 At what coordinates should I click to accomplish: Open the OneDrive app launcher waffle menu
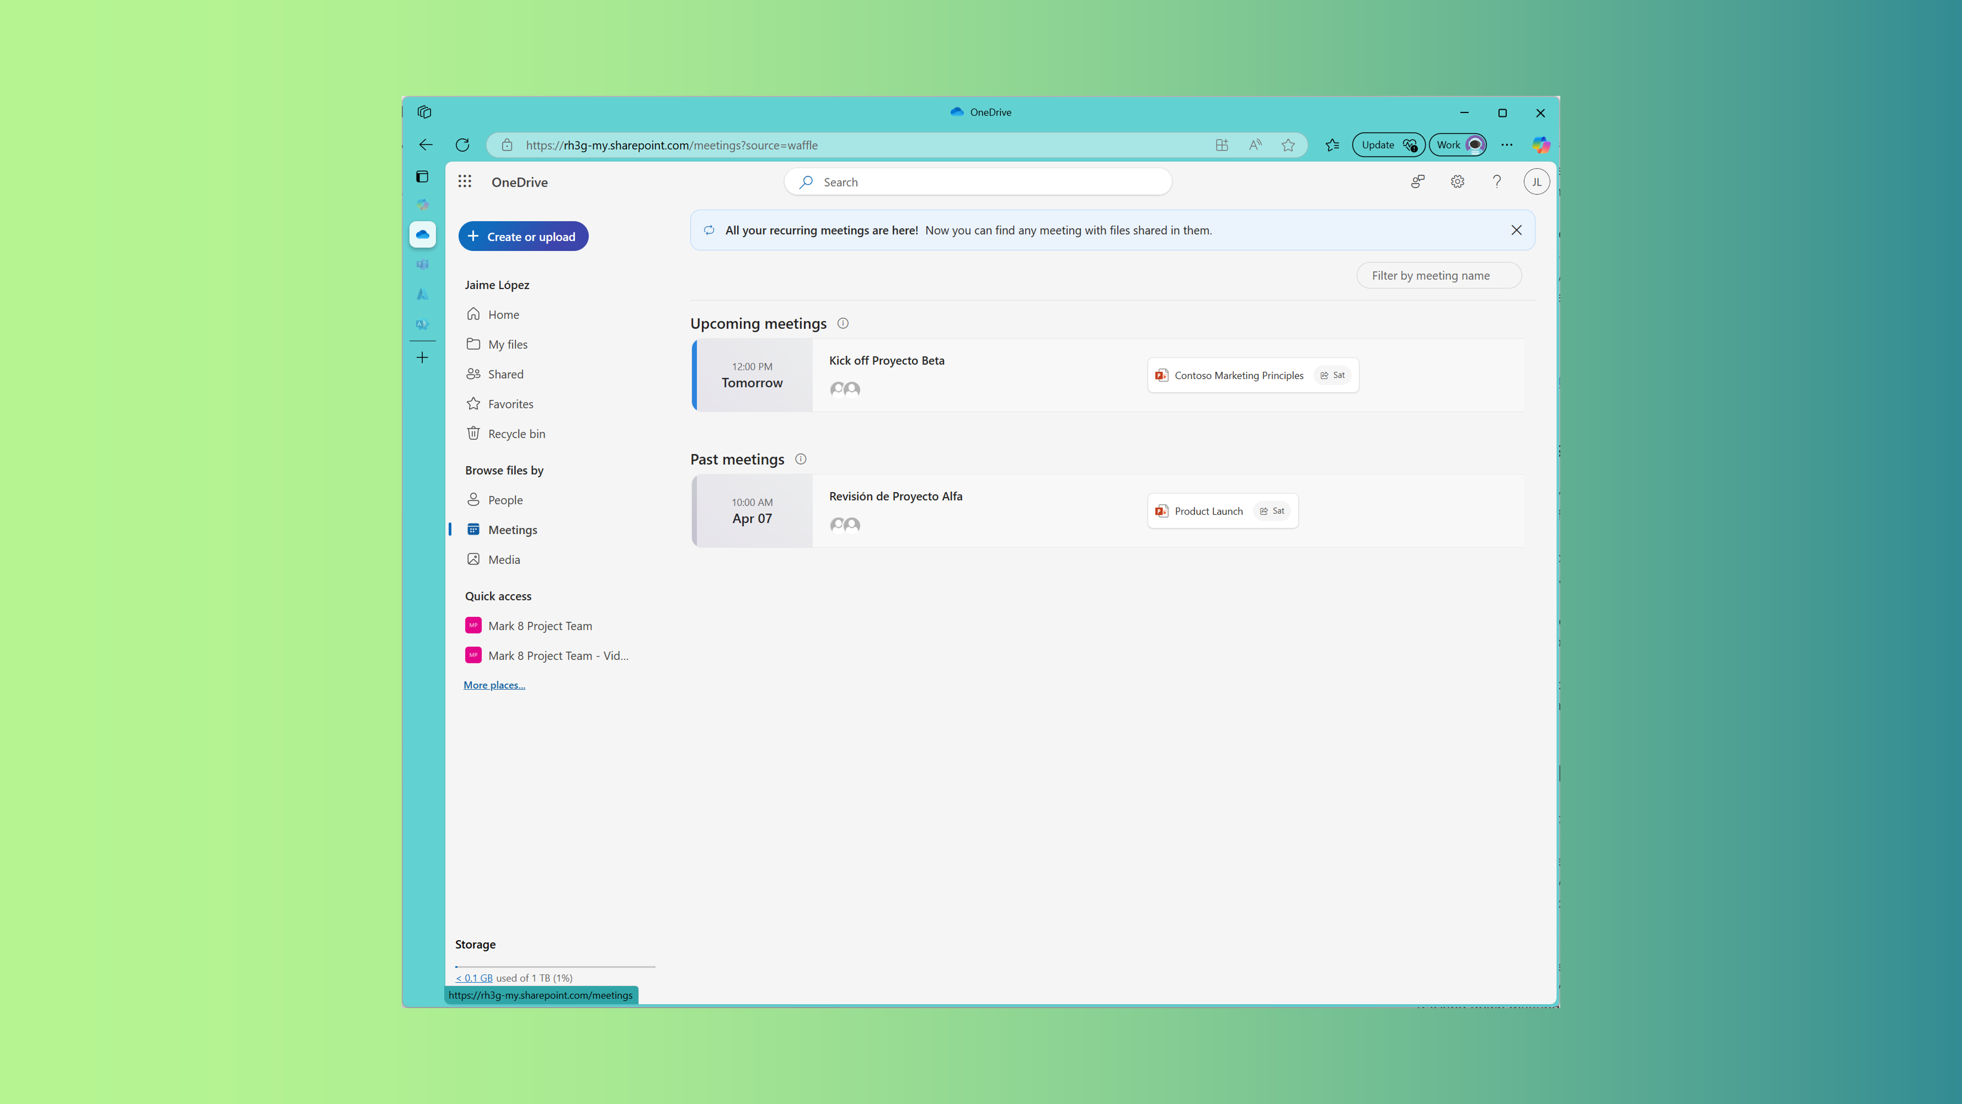[466, 182]
